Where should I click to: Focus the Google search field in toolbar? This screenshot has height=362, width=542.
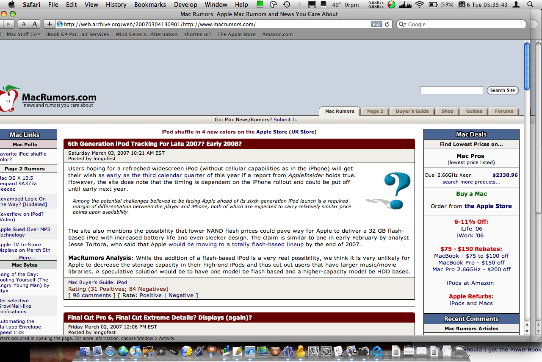click(x=462, y=25)
